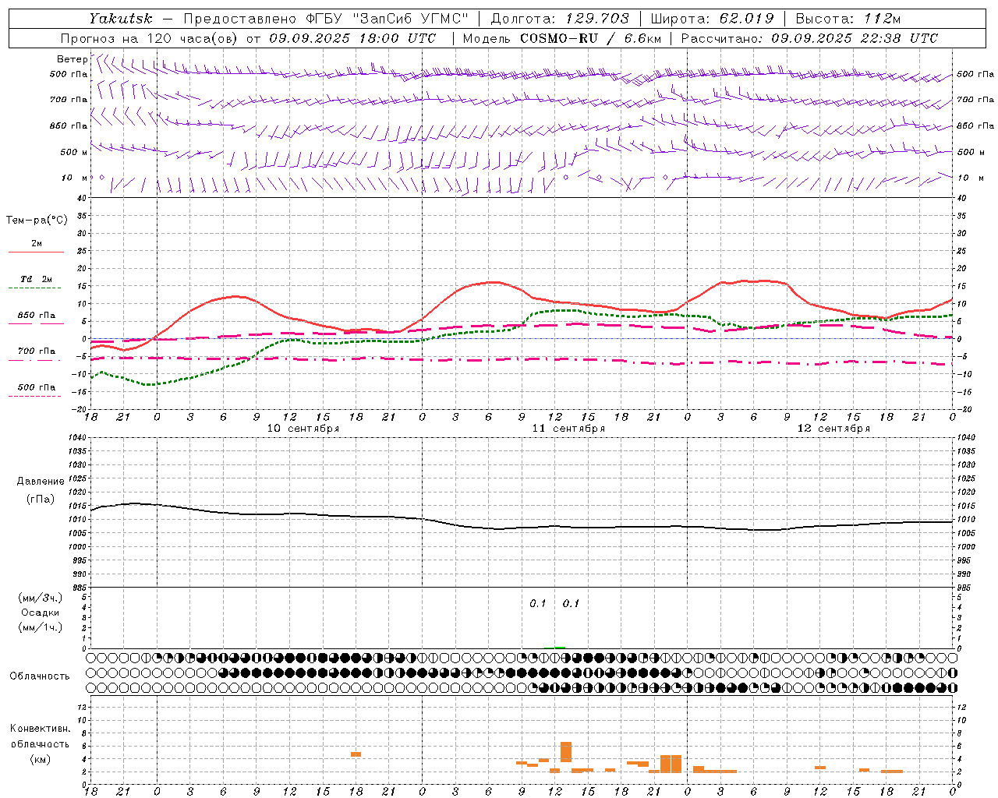Click the Рассчитано: 09.09.2025 22:38 UTC timestamp
The width and height of the screenshot is (998, 798).
[809, 38]
